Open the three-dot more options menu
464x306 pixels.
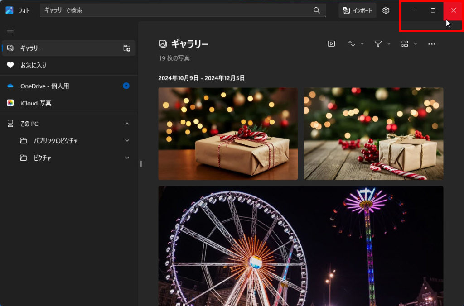(431, 44)
